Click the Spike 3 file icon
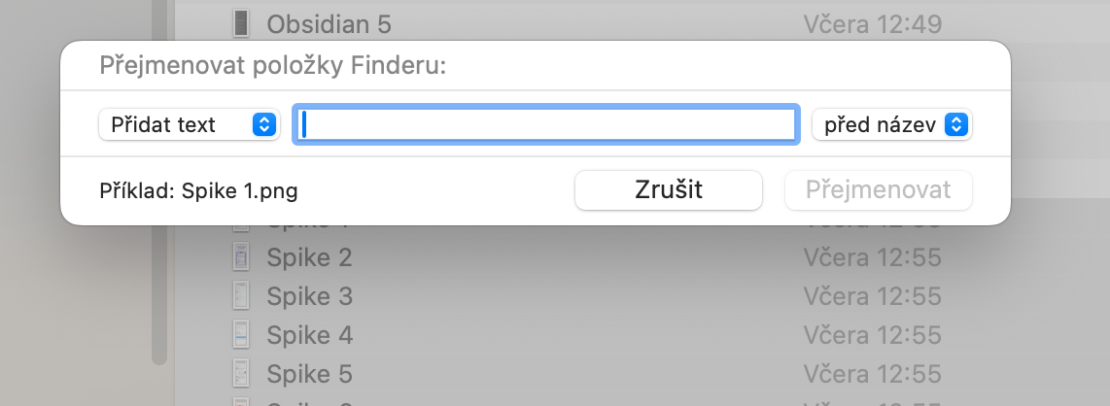 coord(241,295)
